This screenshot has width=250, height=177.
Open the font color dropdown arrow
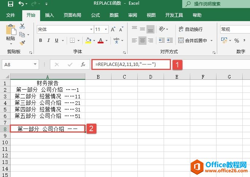click(106, 40)
